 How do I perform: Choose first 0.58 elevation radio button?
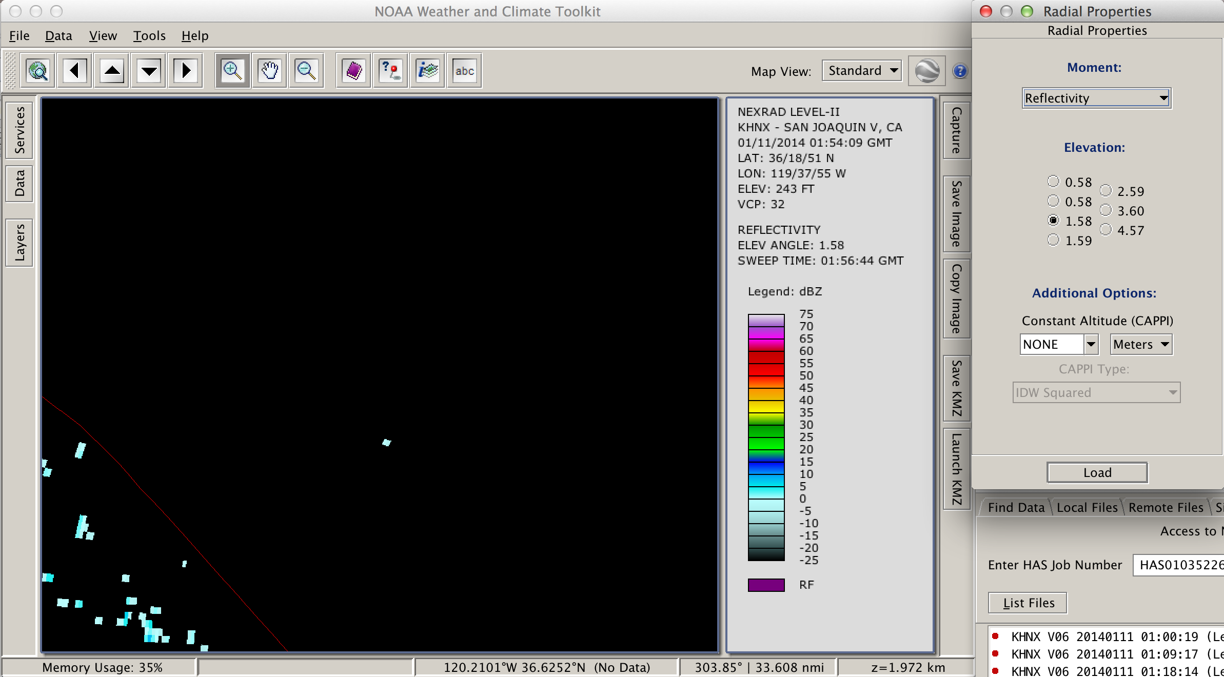click(1054, 181)
